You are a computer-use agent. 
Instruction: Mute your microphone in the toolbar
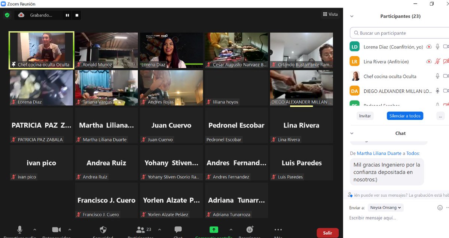[x=19, y=229]
